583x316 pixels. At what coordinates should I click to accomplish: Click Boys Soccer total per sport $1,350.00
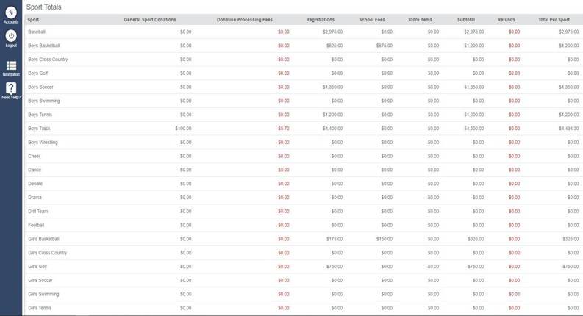(569, 87)
